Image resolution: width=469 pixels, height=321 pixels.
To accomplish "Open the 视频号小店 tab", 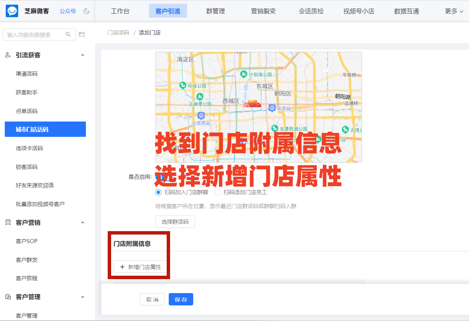I will point(359,11).
